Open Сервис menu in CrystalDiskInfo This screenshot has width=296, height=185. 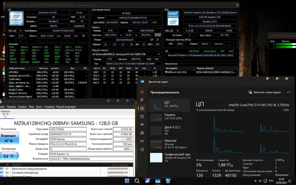tap(22, 107)
